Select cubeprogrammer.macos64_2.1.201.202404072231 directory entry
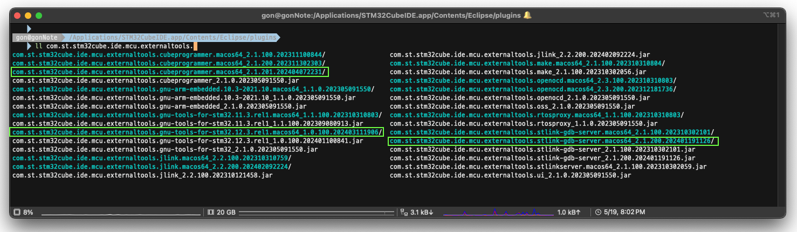797x232 pixels. point(169,72)
